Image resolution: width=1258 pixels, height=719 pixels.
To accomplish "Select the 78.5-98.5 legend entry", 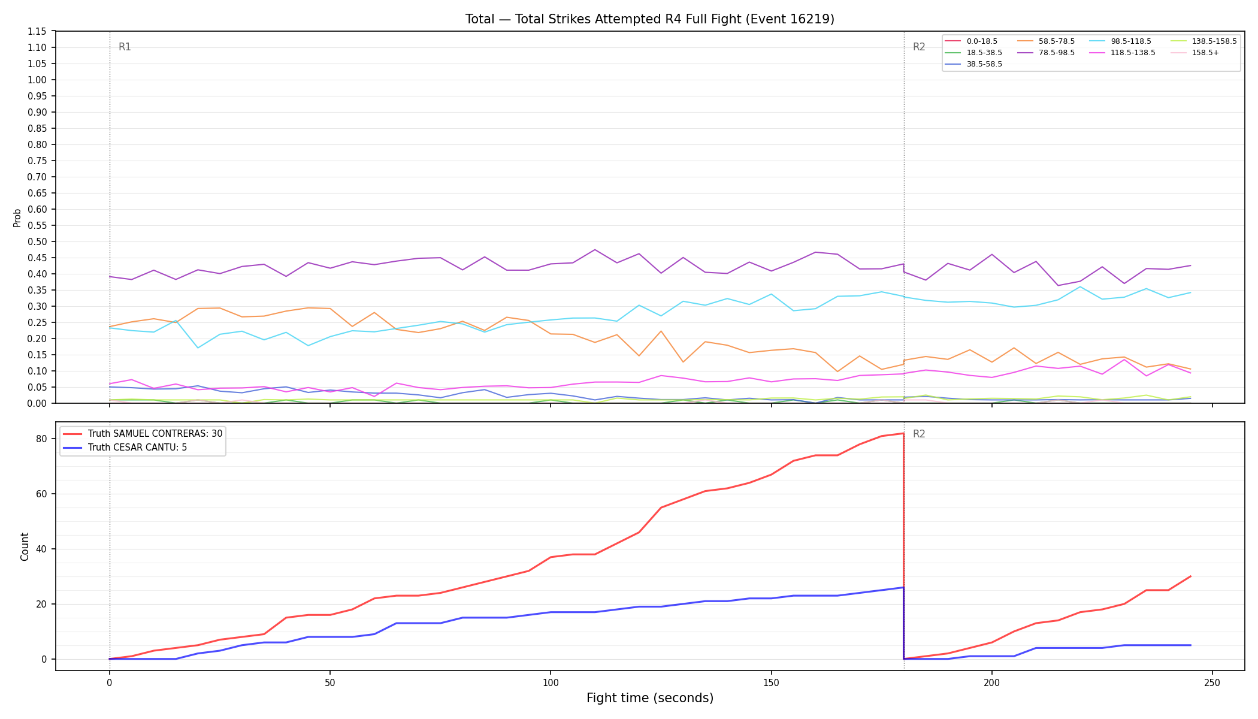I will (1046, 53).
